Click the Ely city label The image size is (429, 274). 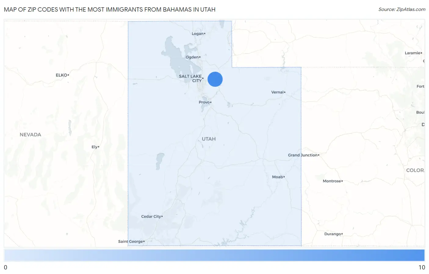[95, 147]
